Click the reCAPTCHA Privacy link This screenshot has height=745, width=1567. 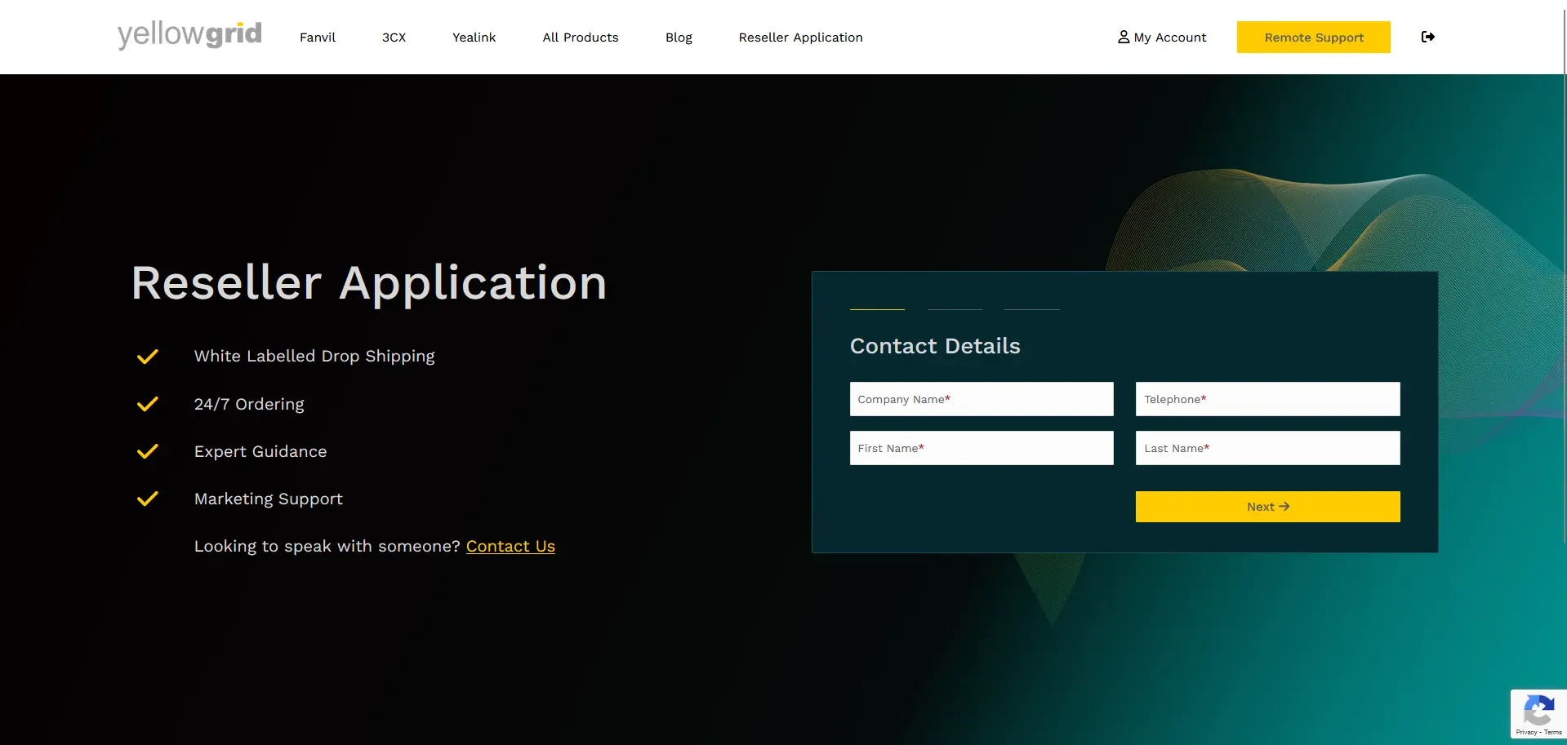pyautogui.click(x=1526, y=732)
